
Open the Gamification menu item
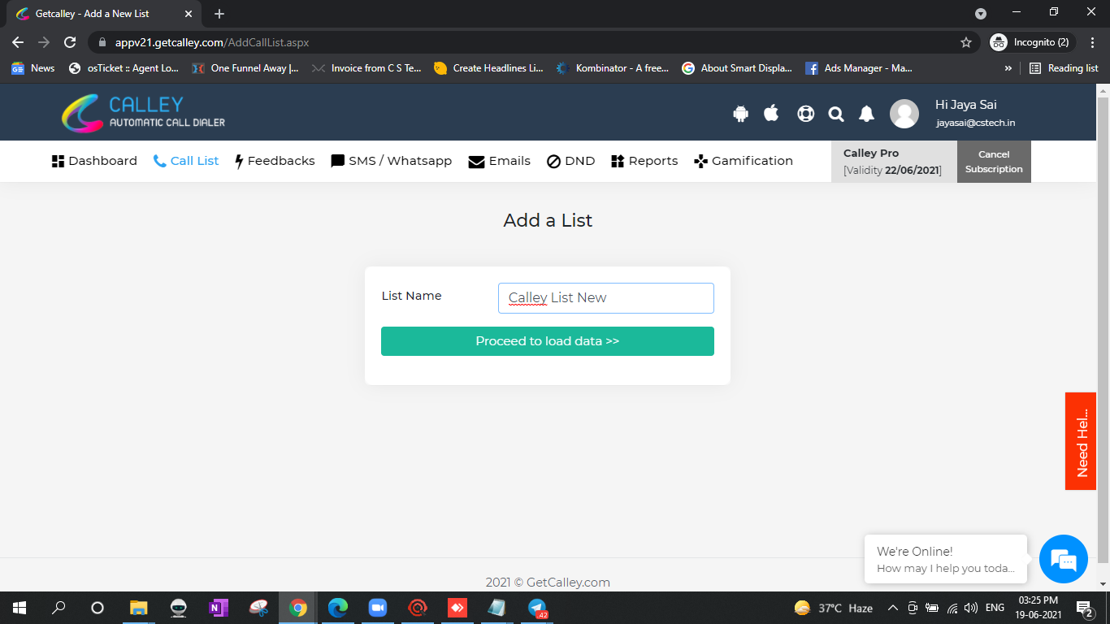(x=744, y=161)
